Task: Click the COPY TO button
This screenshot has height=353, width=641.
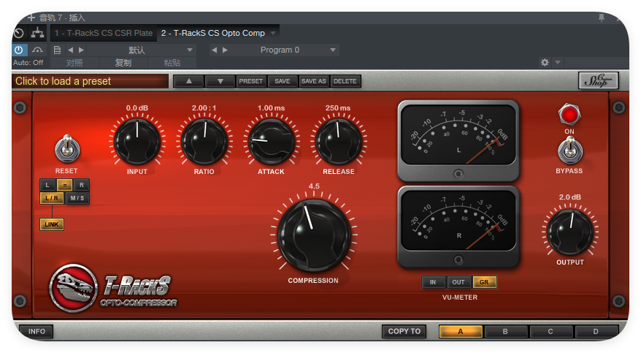Action: click(x=404, y=331)
